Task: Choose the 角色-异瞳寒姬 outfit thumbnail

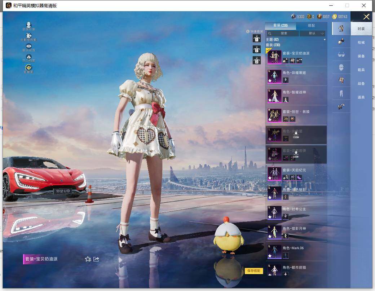Action: (x=274, y=76)
